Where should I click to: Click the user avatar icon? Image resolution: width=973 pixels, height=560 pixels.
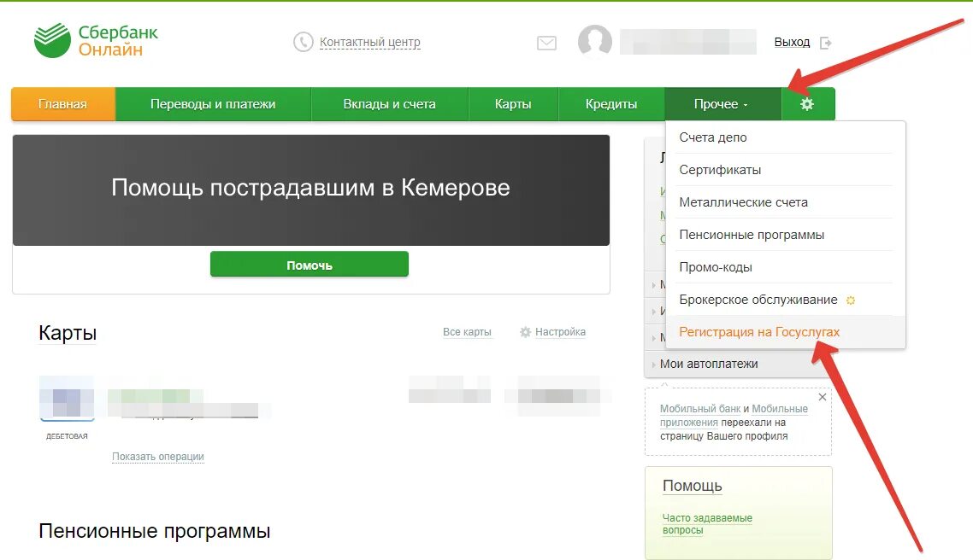click(594, 42)
